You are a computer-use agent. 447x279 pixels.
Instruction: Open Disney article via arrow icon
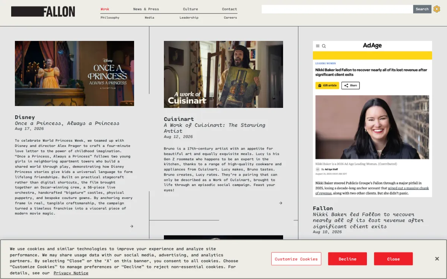(131, 226)
